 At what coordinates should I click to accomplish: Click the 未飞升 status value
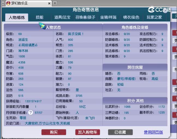pos(90,118)
